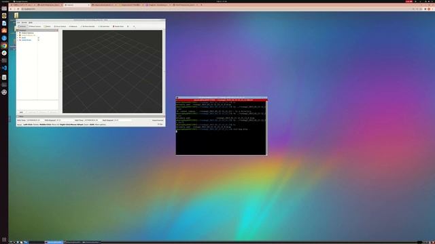Click the Add button in Displays panel

coord(21,112)
